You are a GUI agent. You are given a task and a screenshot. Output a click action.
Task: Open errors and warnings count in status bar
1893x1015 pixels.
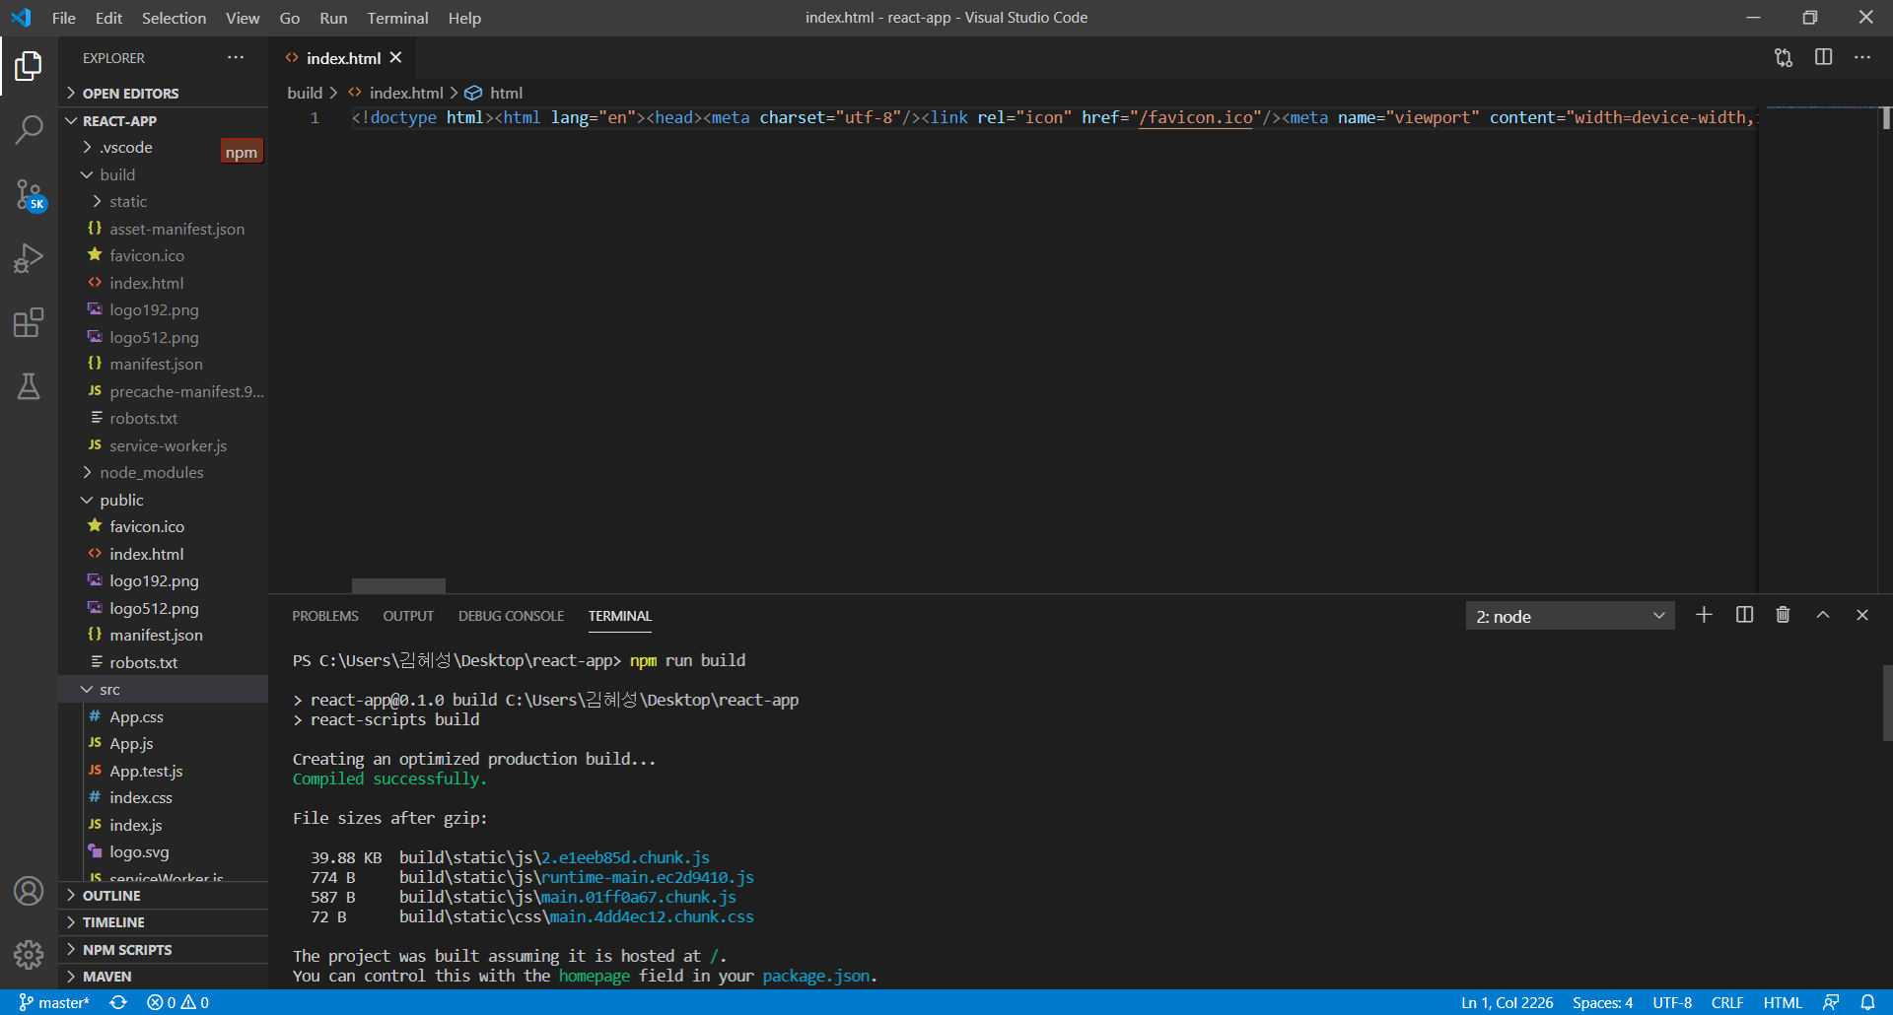click(x=177, y=1002)
